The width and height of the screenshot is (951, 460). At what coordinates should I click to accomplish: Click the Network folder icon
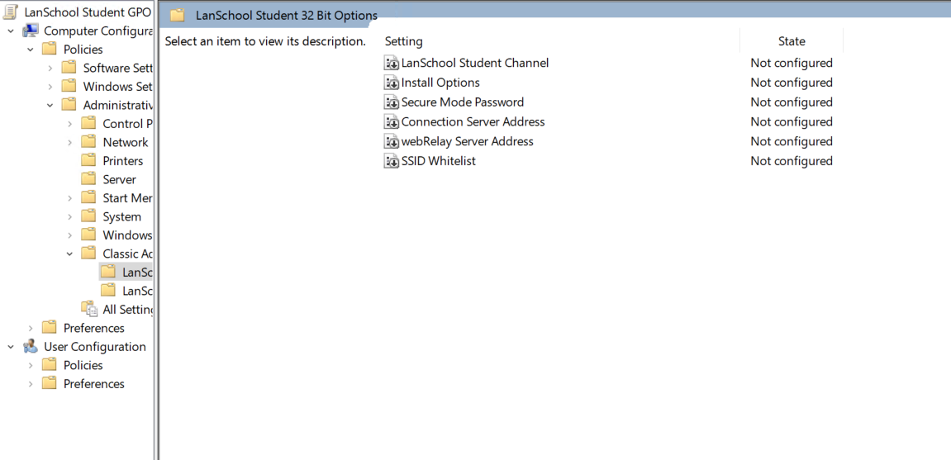pyautogui.click(x=88, y=142)
